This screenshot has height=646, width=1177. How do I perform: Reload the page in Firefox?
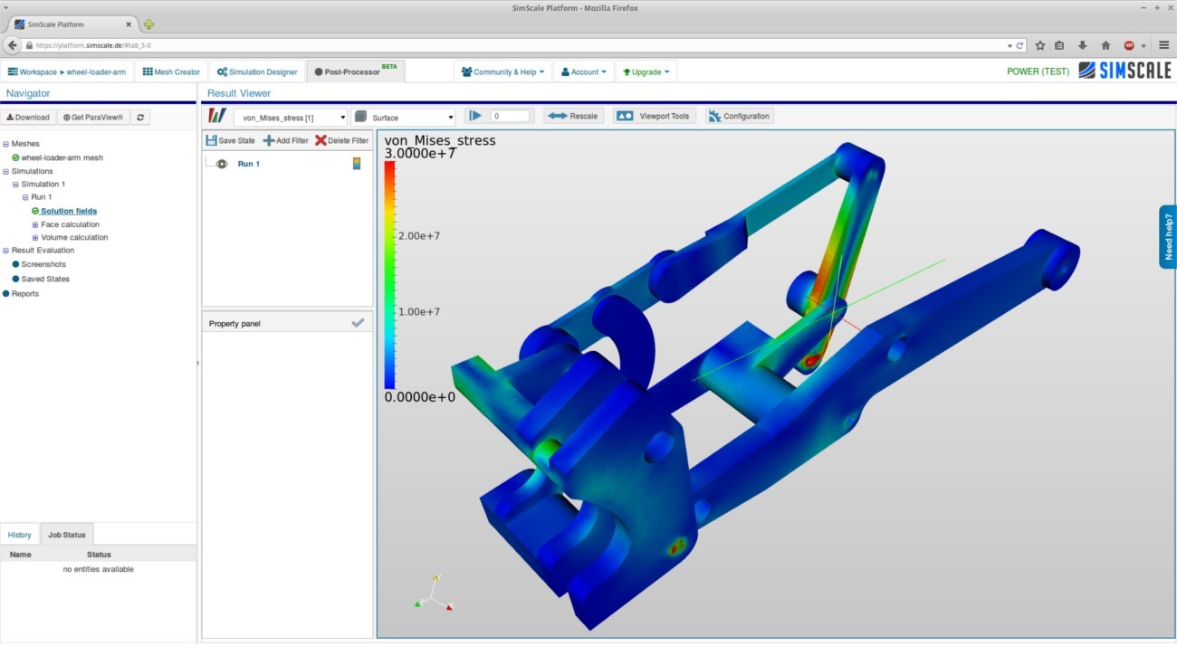tap(1020, 45)
